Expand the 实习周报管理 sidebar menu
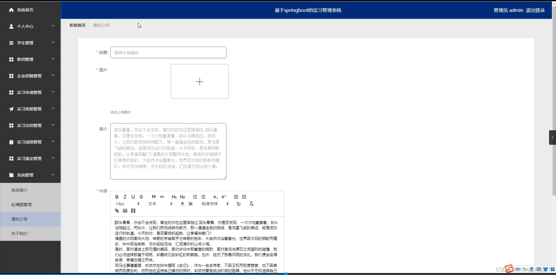The height and width of the screenshot is (275, 556). click(x=30, y=109)
